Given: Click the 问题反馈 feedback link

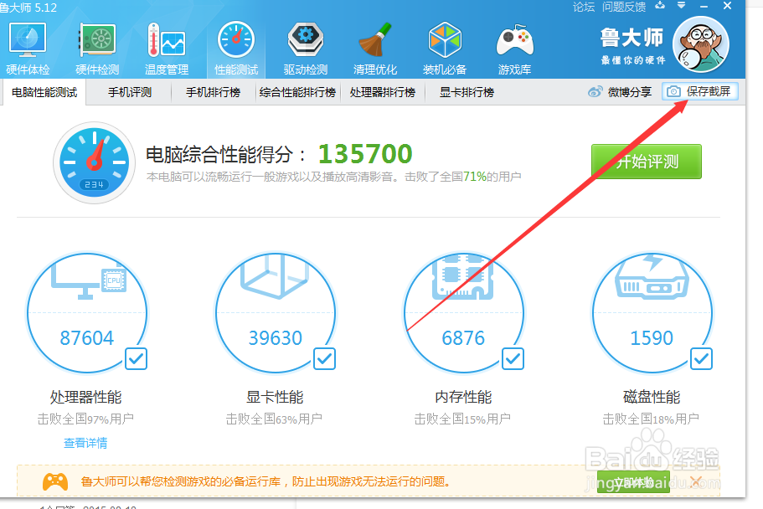Looking at the screenshot, I should (624, 7).
